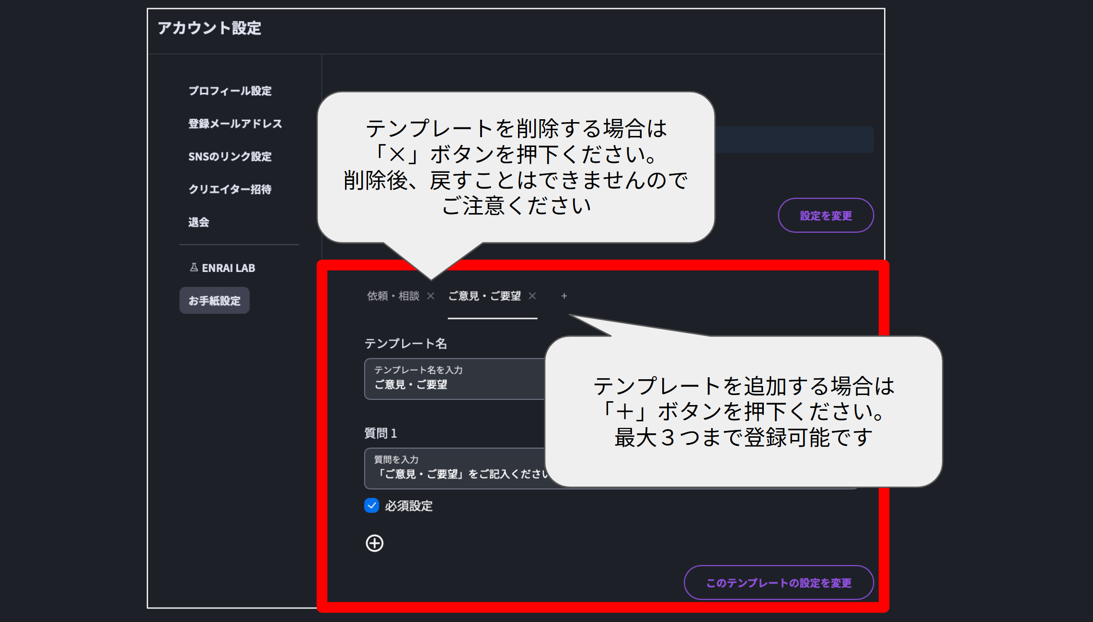The height and width of the screenshot is (622, 1093).
Task: Click the ENRAI LAB flask icon
Action: pos(194,267)
